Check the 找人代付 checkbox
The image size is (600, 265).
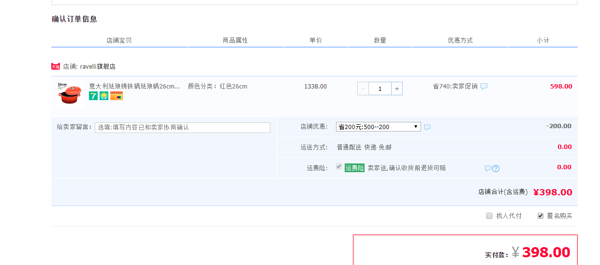tap(489, 216)
